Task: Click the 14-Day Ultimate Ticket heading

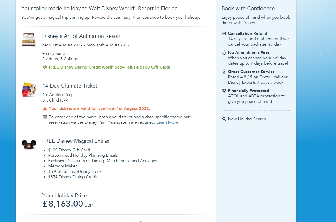Action: [x=70, y=86]
